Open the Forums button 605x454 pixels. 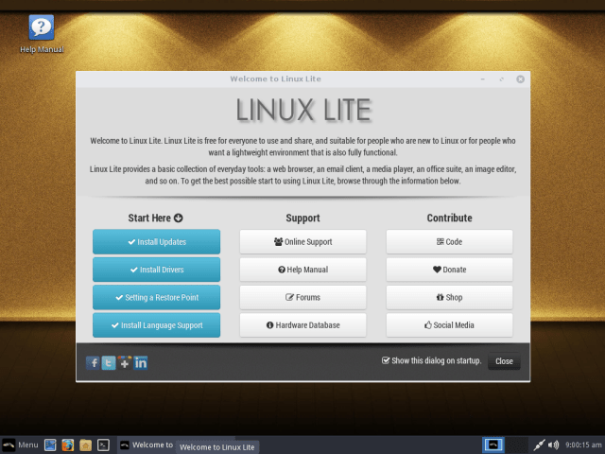click(x=302, y=297)
